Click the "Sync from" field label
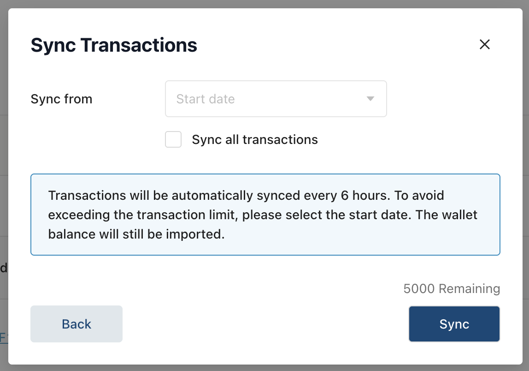The height and width of the screenshot is (371, 529). tap(61, 99)
